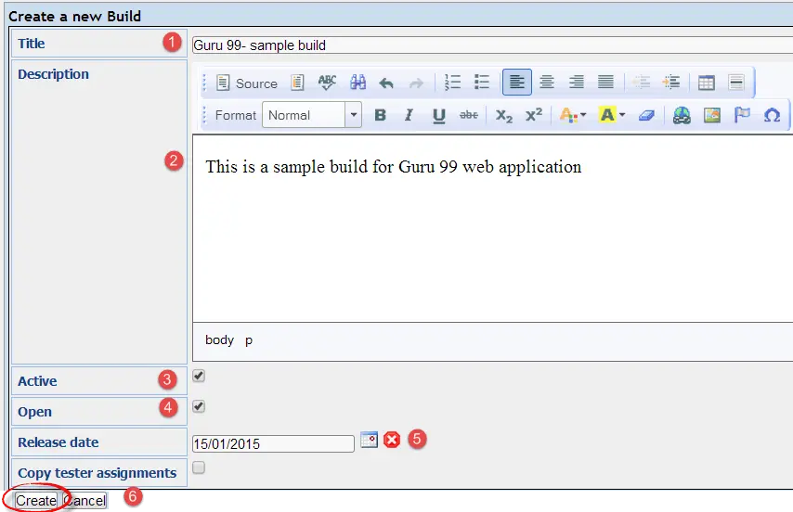Toggle underline formatting
Screen dimensions: 793x512
[439, 116]
